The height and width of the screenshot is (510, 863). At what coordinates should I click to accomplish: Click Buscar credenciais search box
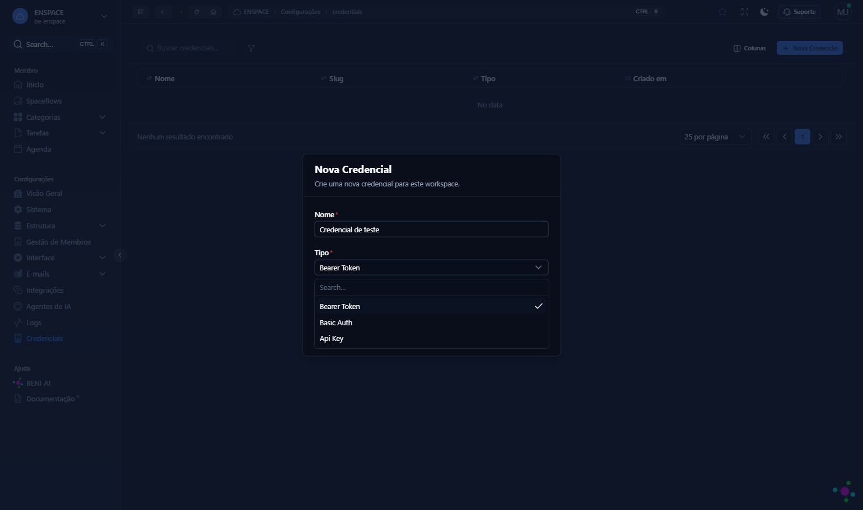point(190,48)
